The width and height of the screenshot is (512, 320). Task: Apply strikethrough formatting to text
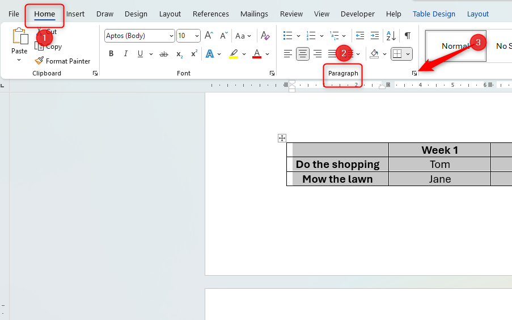164,54
